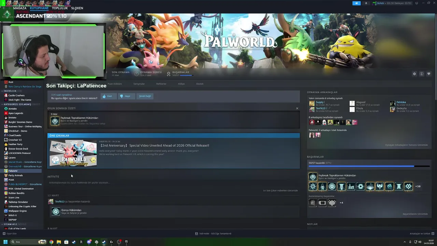Select Party Animals in the library
The image size is (437, 246).
[x=15, y=175]
